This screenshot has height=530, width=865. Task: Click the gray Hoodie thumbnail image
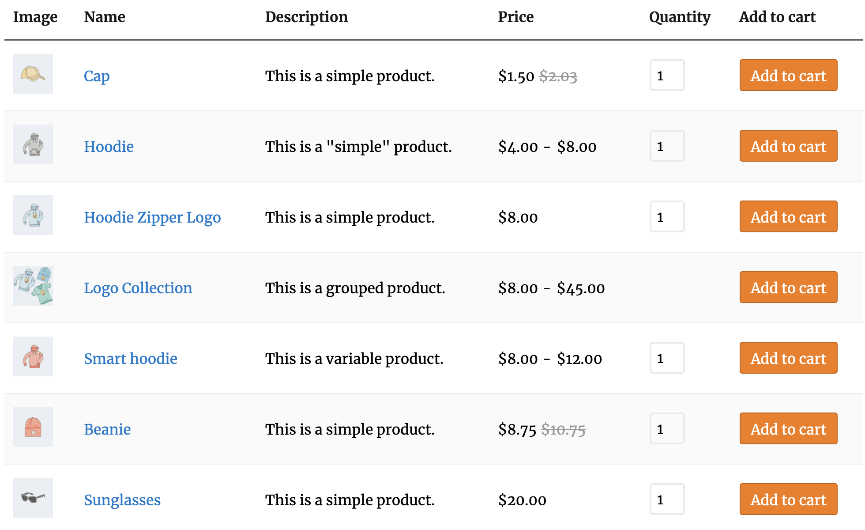click(33, 144)
